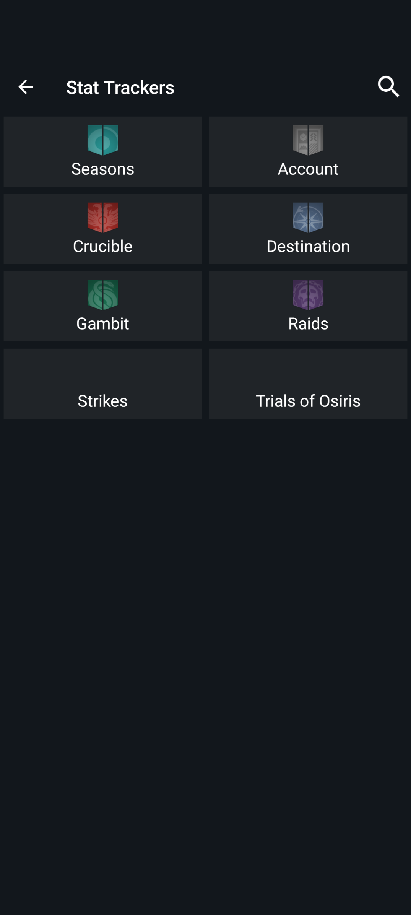Go back using the arrow icon
Image resolution: width=411 pixels, height=915 pixels.
[x=26, y=87]
